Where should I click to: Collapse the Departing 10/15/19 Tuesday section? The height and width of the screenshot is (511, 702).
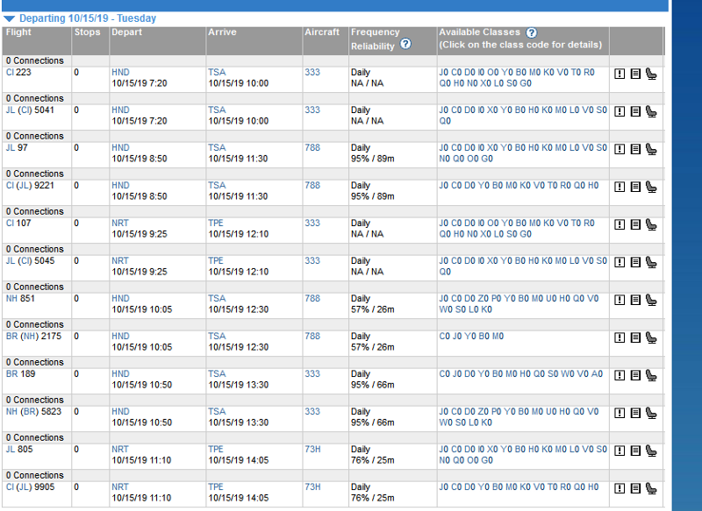(9, 18)
